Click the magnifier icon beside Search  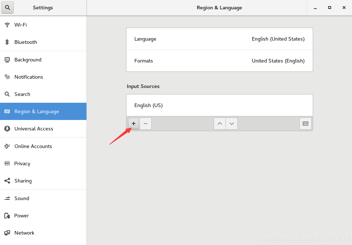coord(7,94)
